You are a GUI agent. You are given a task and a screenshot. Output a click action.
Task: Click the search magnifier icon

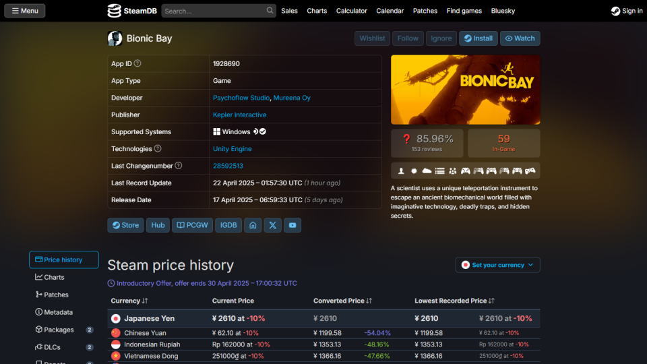click(270, 11)
